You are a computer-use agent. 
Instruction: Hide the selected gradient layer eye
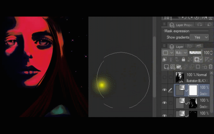click(x=164, y=90)
